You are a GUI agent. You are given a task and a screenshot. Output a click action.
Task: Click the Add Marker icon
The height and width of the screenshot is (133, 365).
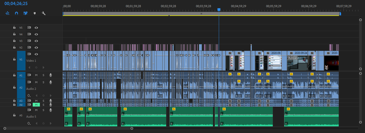tap(34, 13)
